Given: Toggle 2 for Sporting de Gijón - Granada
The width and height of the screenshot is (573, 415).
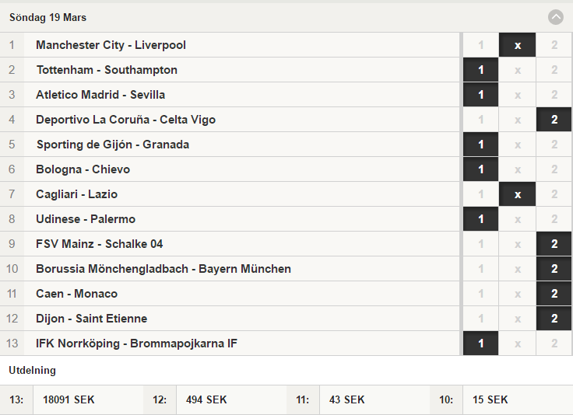Looking at the screenshot, I should point(554,144).
